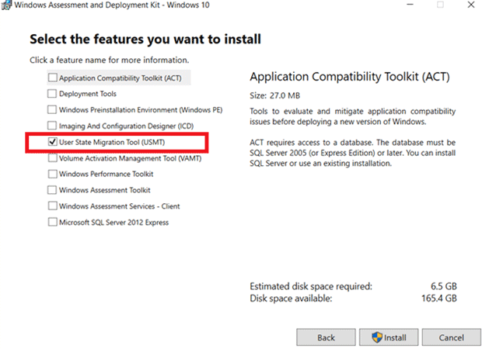Check Imaging And Configuration Designer box
The height and width of the screenshot is (349, 482).
pos(52,126)
